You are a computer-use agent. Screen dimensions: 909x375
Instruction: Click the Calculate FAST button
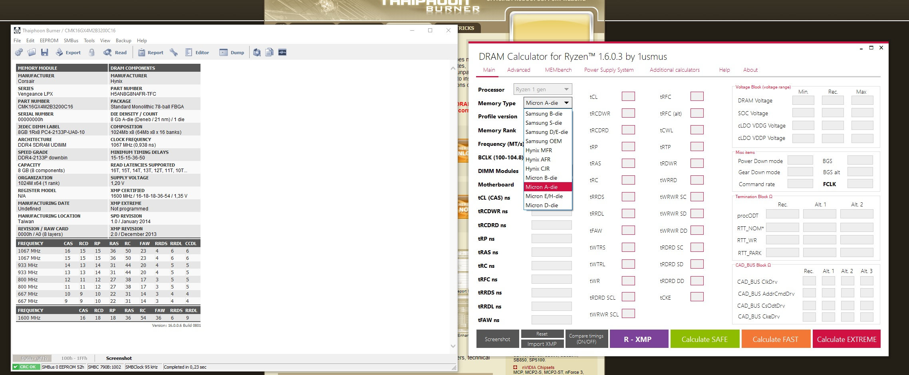tap(776, 339)
